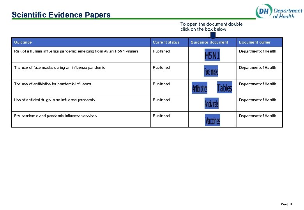Select the antiviral drugs guidance title
Viewport: 304px width, 210px height.
pos(54,100)
